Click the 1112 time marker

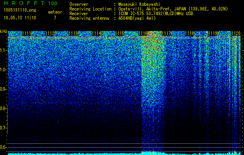tap(50, 33)
